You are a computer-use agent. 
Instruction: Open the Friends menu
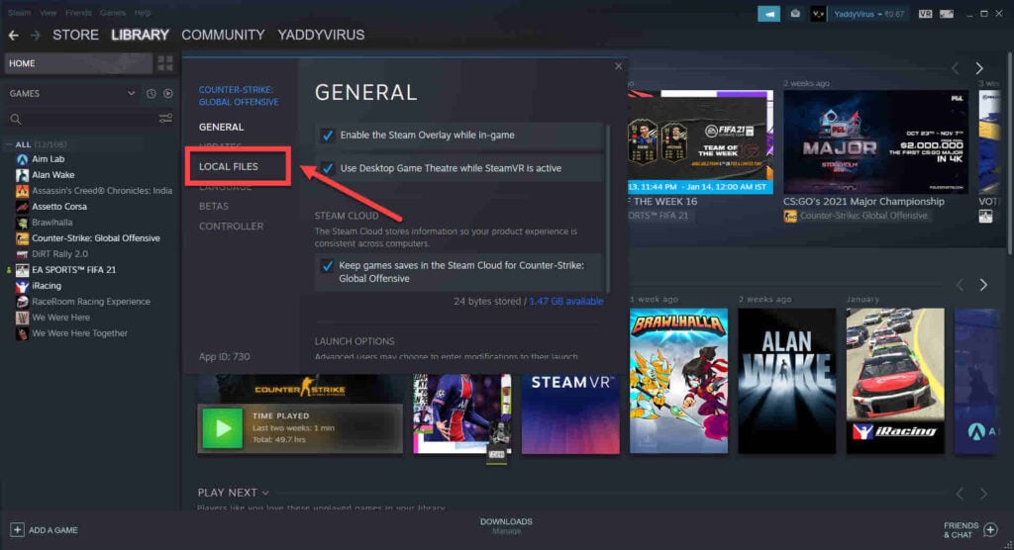[78, 12]
